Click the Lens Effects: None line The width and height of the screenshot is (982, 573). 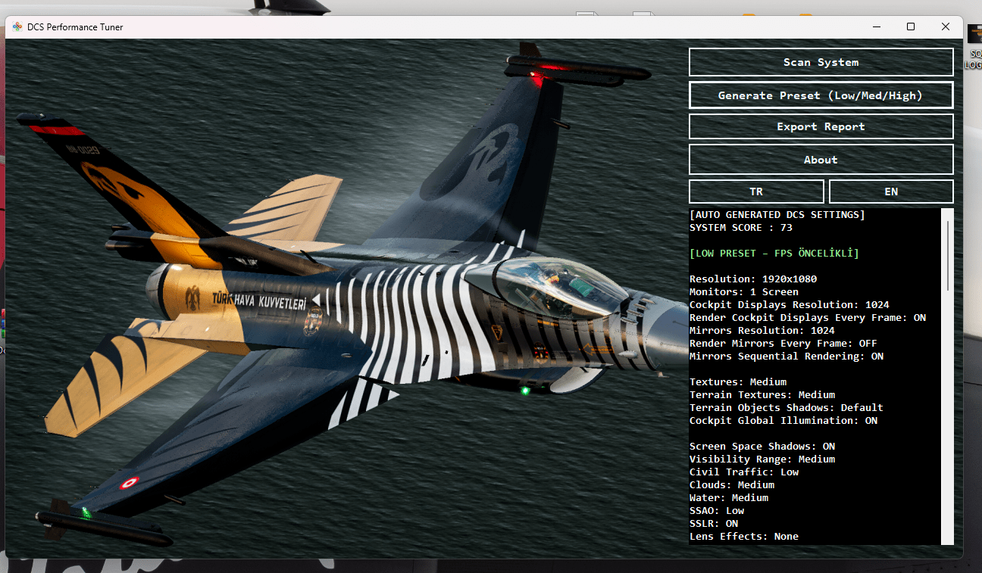(744, 537)
